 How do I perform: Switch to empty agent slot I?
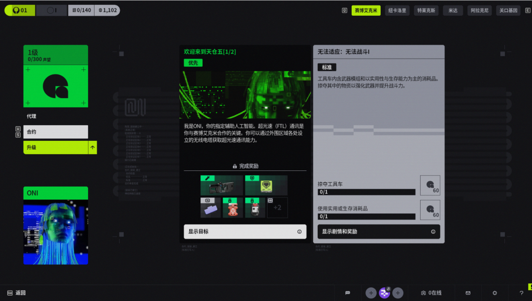[51, 10]
